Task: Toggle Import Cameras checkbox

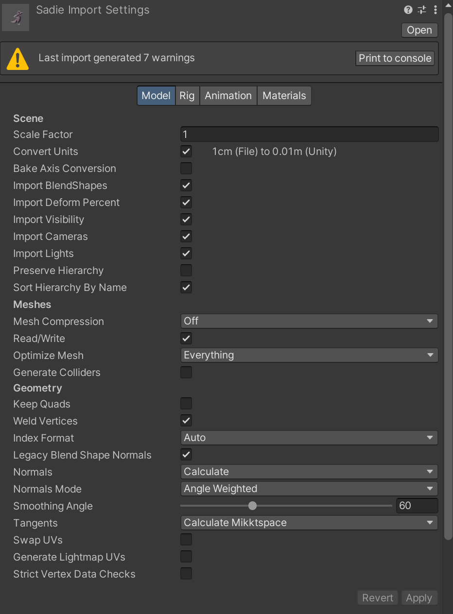Action: click(x=186, y=237)
